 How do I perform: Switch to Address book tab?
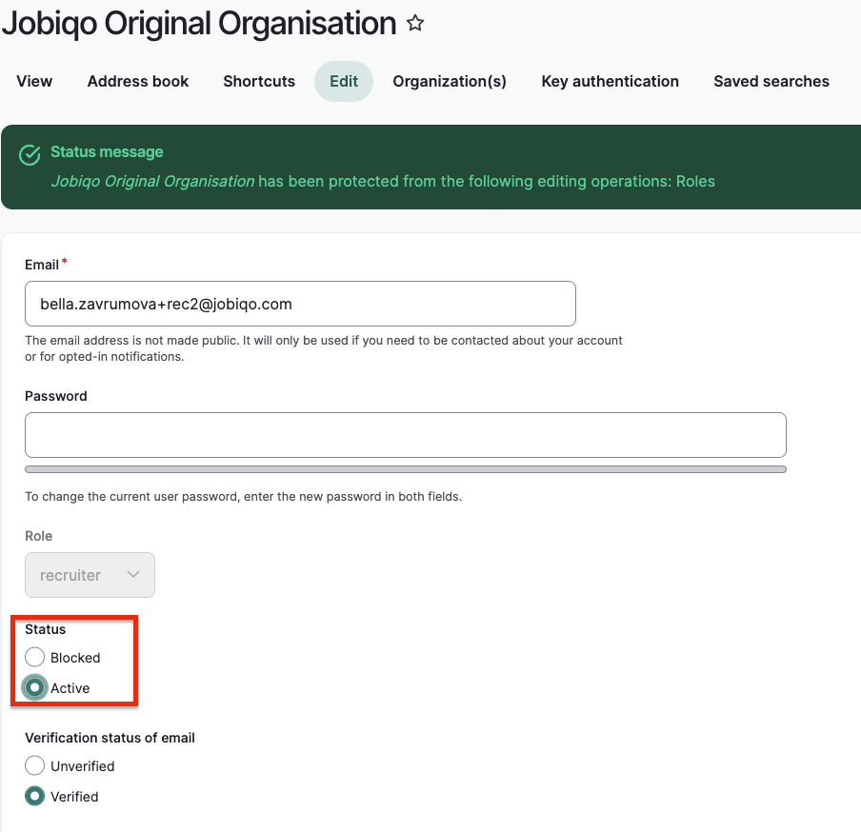pos(138,81)
